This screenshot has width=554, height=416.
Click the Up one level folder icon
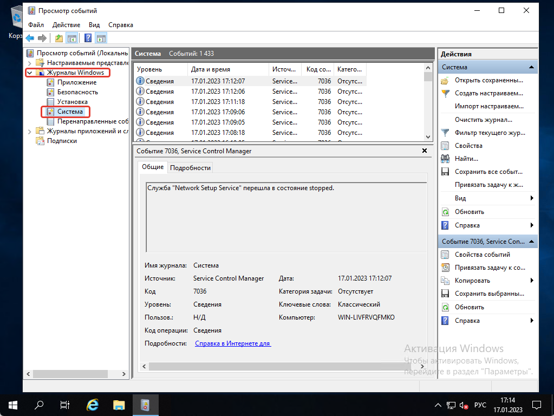pyautogui.click(x=59, y=38)
